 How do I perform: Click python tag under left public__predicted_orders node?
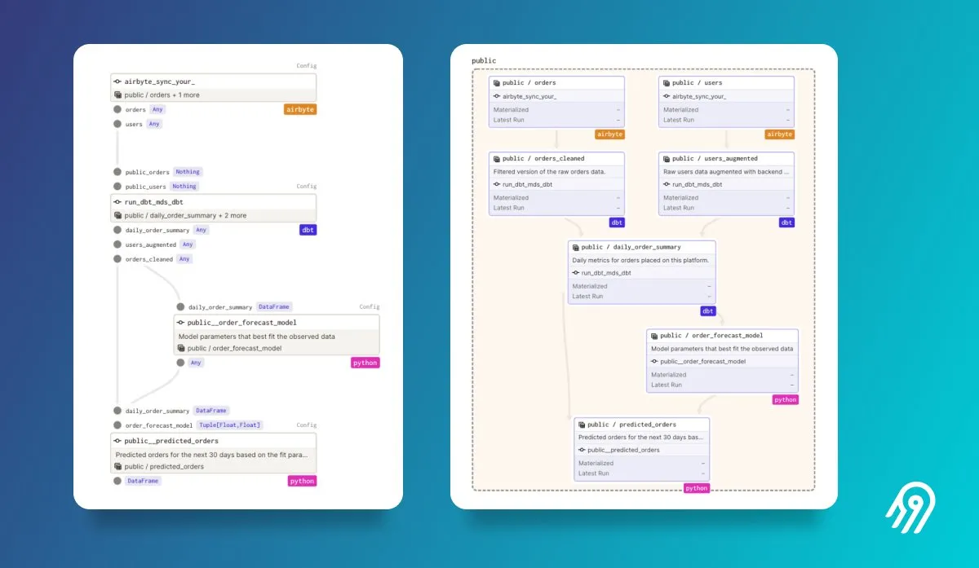(302, 481)
